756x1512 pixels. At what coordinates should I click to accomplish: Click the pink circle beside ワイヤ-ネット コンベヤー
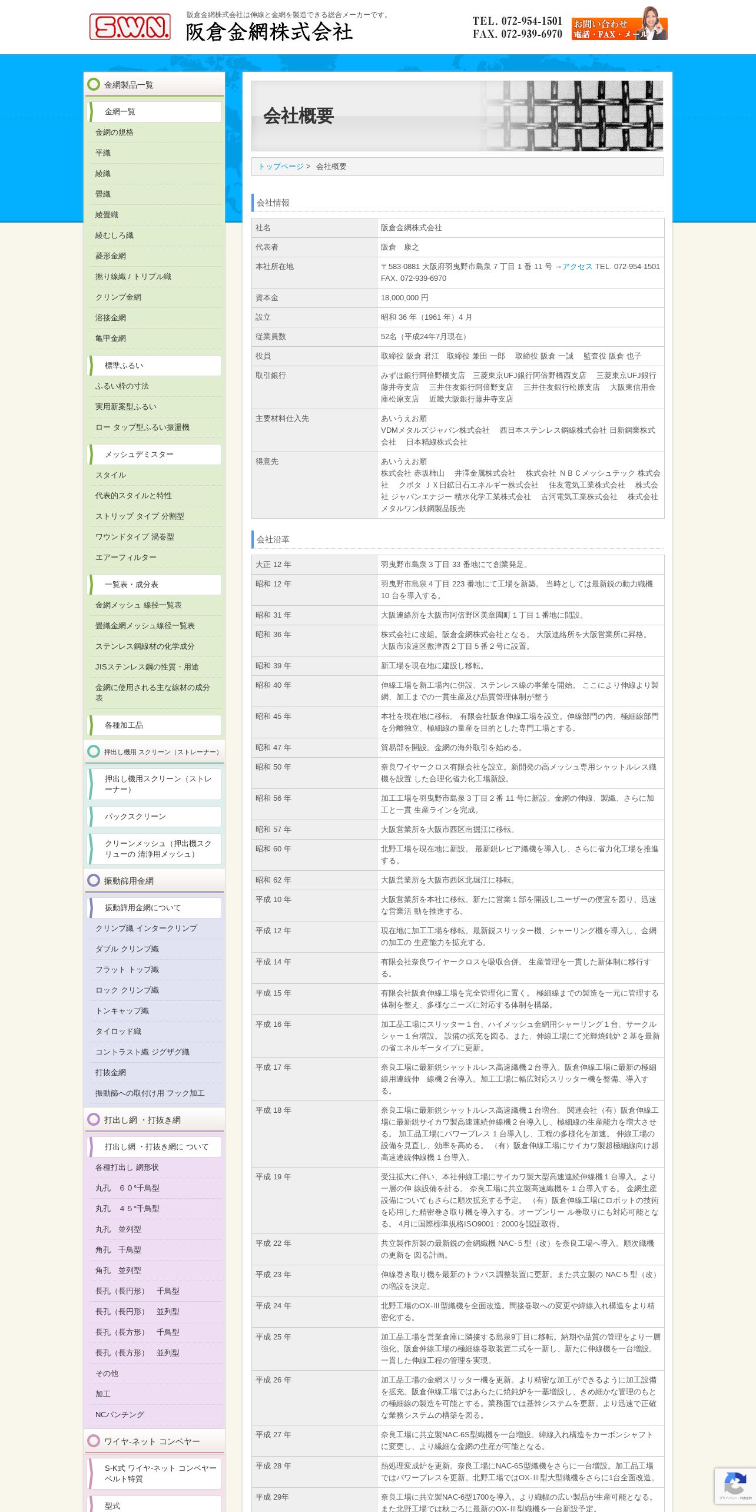click(94, 1441)
